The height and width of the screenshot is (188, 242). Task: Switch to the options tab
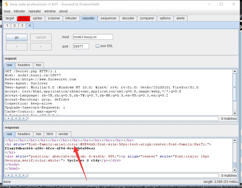[165, 18]
